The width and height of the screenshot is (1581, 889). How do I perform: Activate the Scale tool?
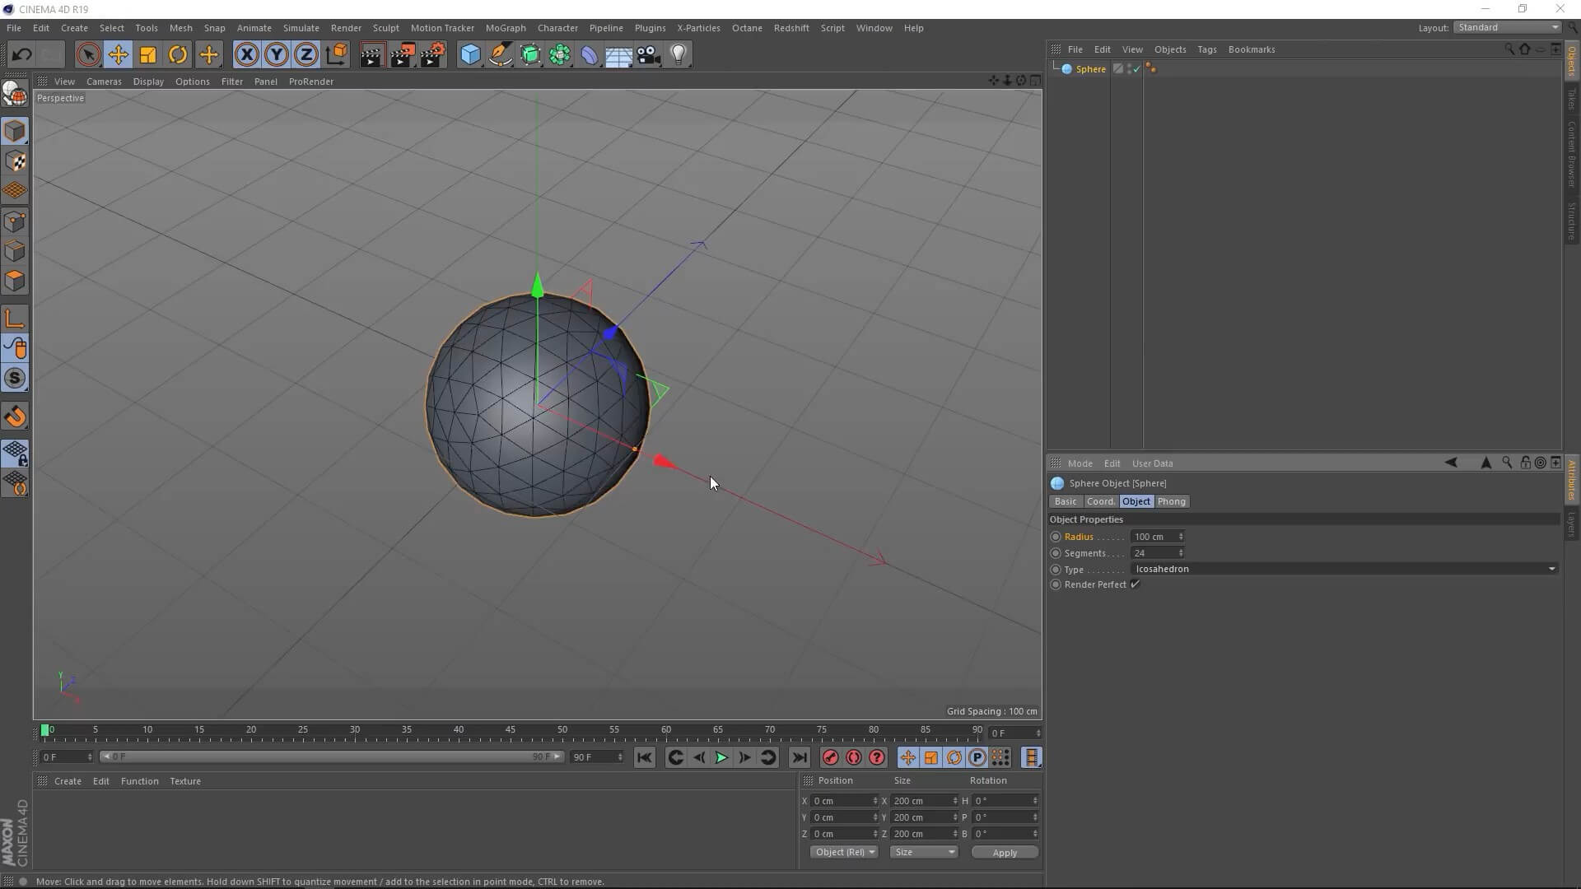pos(147,54)
